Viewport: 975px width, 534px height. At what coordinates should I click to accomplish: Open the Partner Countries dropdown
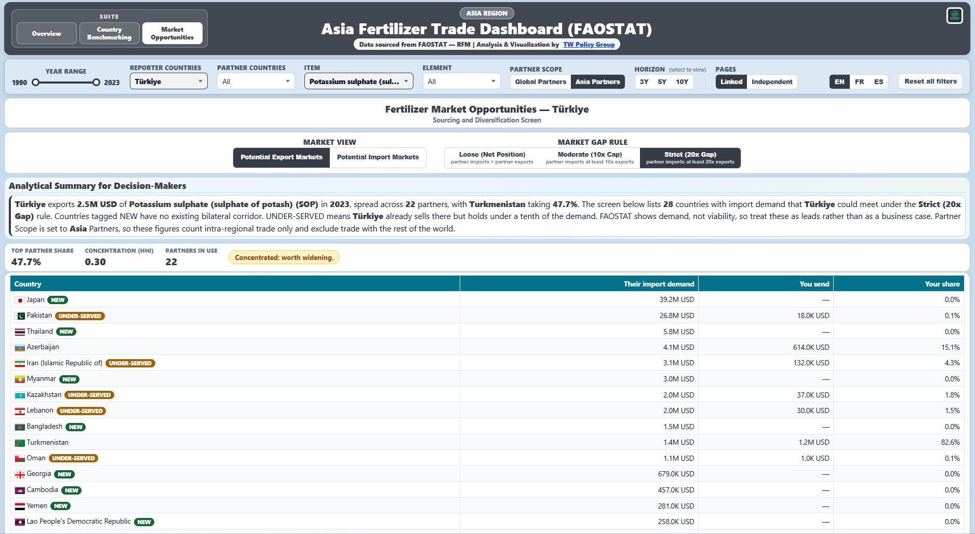(256, 81)
